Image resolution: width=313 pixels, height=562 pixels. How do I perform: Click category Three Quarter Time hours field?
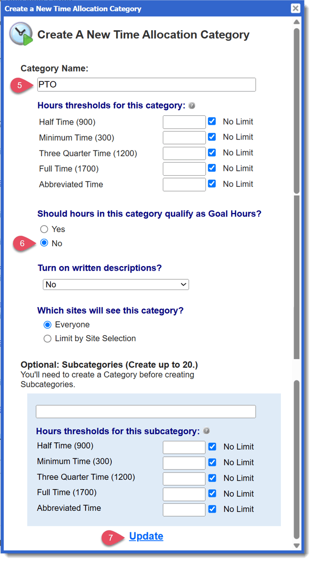tap(184, 153)
